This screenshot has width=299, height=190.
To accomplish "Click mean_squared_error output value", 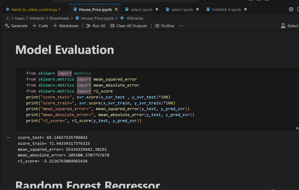I will 86,149.
